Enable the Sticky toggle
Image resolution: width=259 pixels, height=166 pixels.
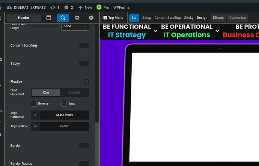pos(84,63)
